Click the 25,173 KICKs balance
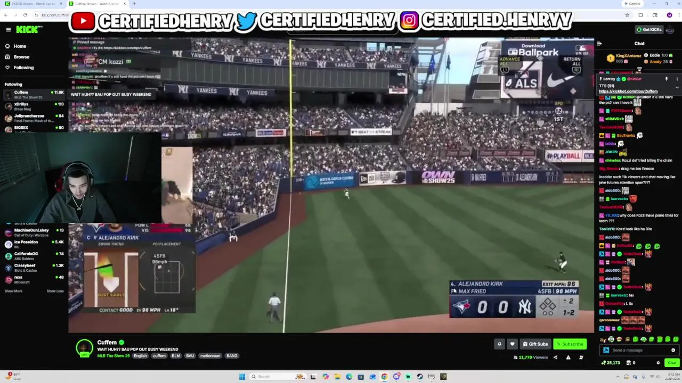This screenshot has height=383, width=682. click(611, 363)
